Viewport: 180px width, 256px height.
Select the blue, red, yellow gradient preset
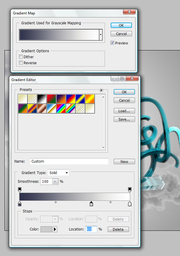(71, 99)
